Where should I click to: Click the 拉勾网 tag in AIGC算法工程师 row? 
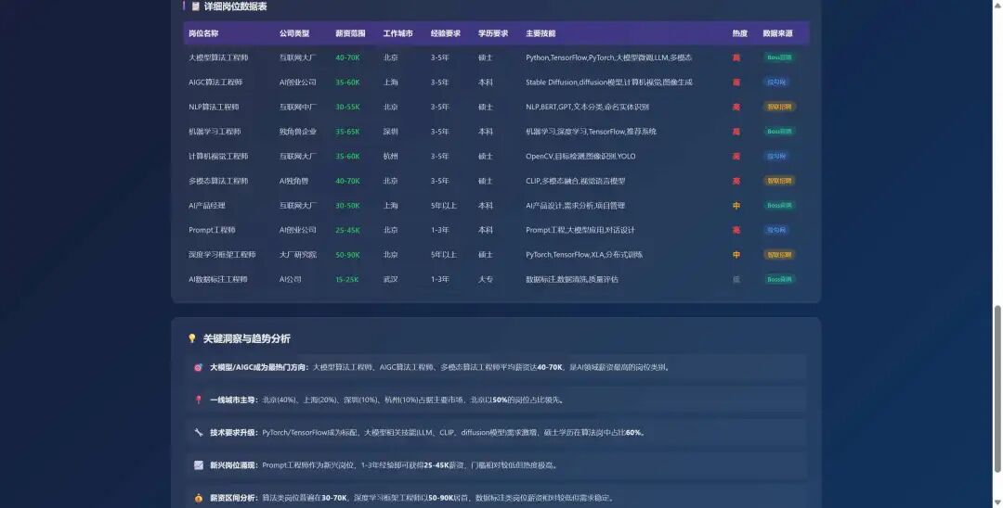776,83
